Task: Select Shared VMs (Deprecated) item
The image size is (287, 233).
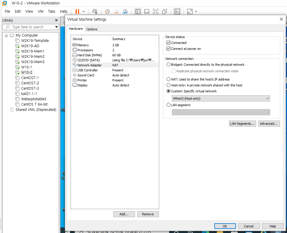Action: 36,109
